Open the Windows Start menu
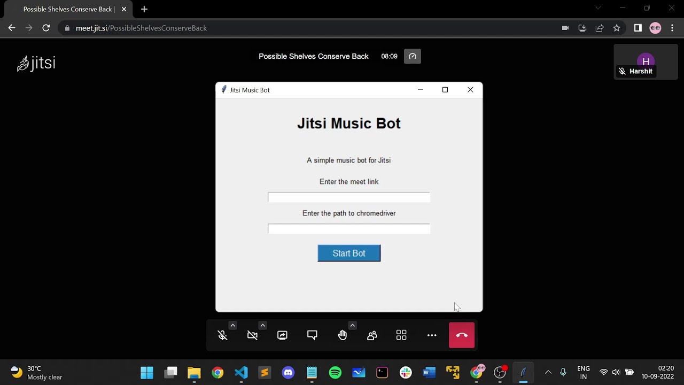 [147, 373]
